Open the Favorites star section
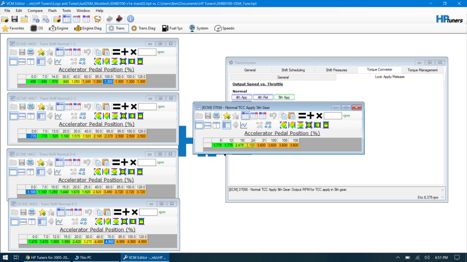The height and width of the screenshot is (262, 467). (13, 28)
